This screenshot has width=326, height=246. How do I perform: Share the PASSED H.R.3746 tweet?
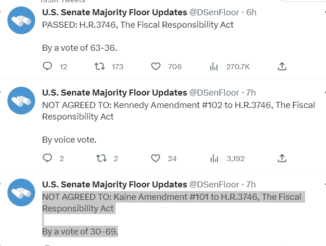click(282, 66)
